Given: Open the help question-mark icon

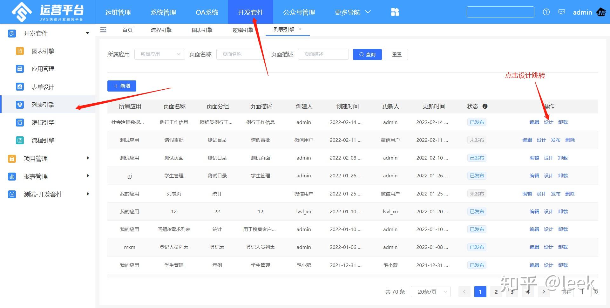Looking at the screenshot, I should click(546, 12).
